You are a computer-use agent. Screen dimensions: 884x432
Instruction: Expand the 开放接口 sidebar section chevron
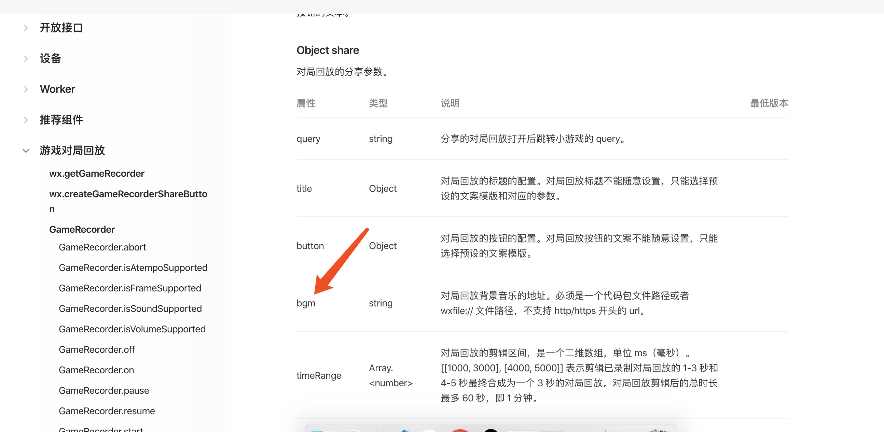click(x=26, y=28)
